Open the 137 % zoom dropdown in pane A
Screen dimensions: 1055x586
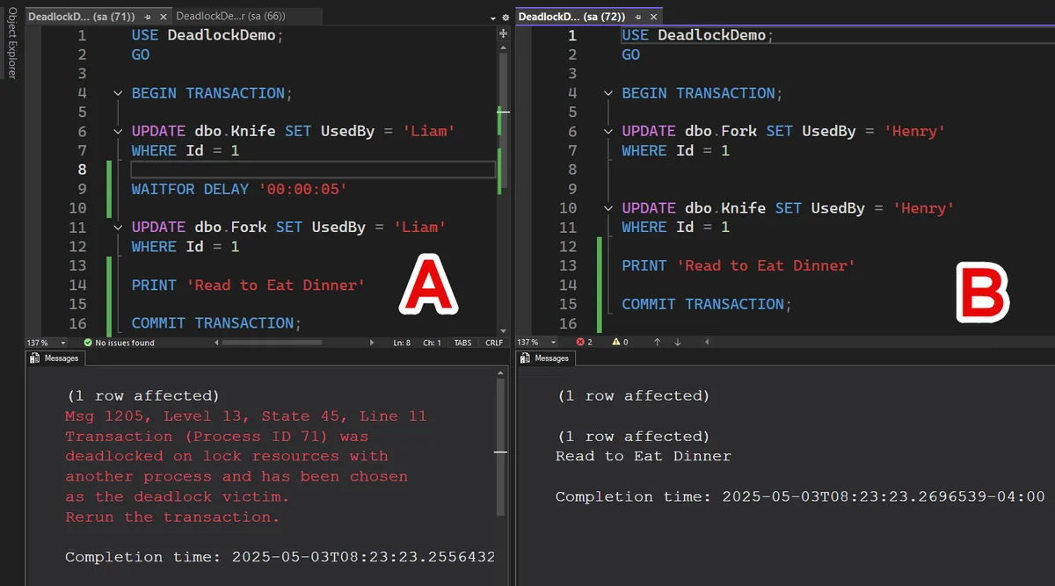point(63,343)
